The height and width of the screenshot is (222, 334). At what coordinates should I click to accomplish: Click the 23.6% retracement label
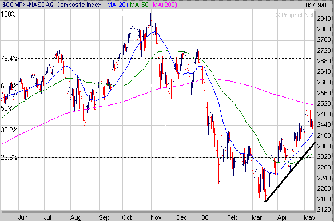coord(9,158)
